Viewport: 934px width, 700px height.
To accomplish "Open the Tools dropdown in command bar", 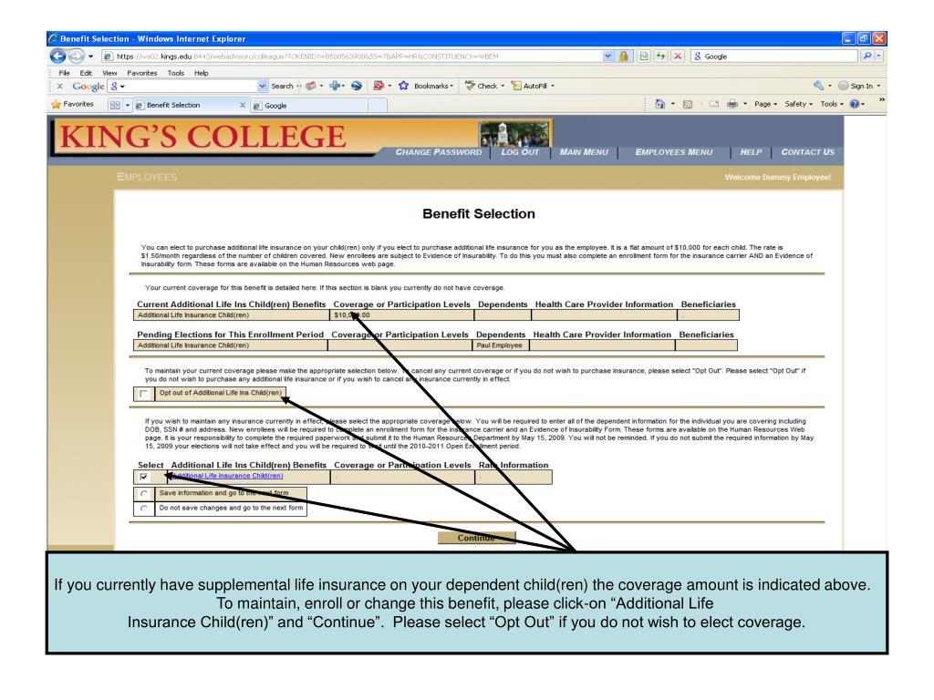I will (832, 104).
